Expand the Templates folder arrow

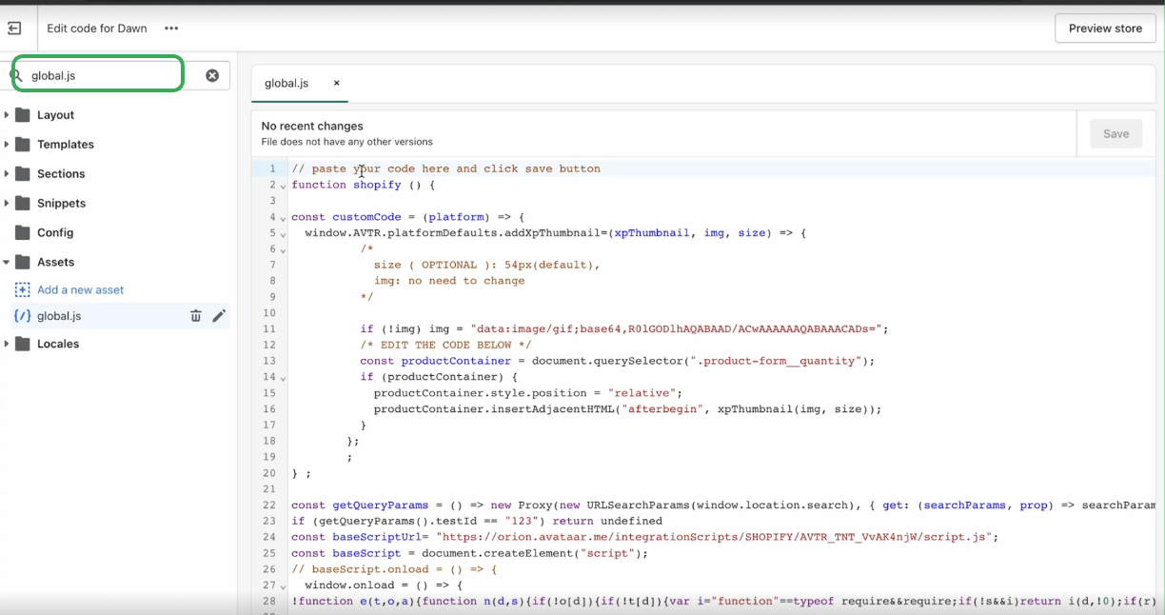click(x=7, y=145)
